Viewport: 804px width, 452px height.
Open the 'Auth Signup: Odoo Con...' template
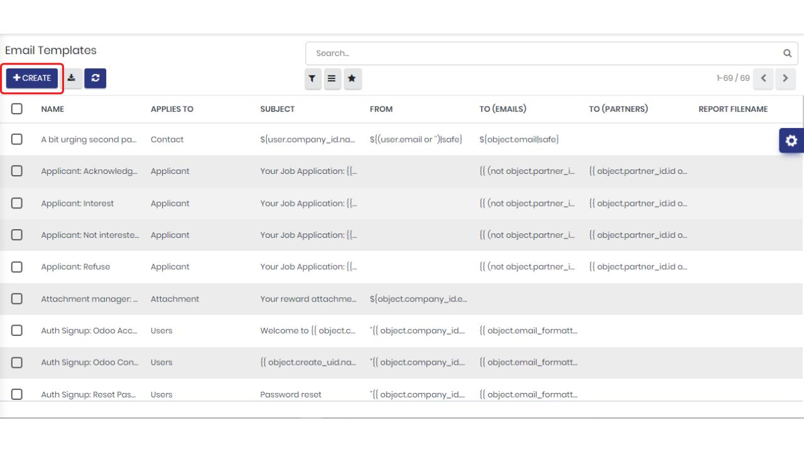[90, 362]
